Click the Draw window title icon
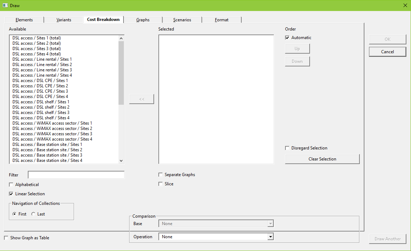Image resolution: width=411 pixels, height=251 pixels. pyautogui.click(x=5, y=5)
